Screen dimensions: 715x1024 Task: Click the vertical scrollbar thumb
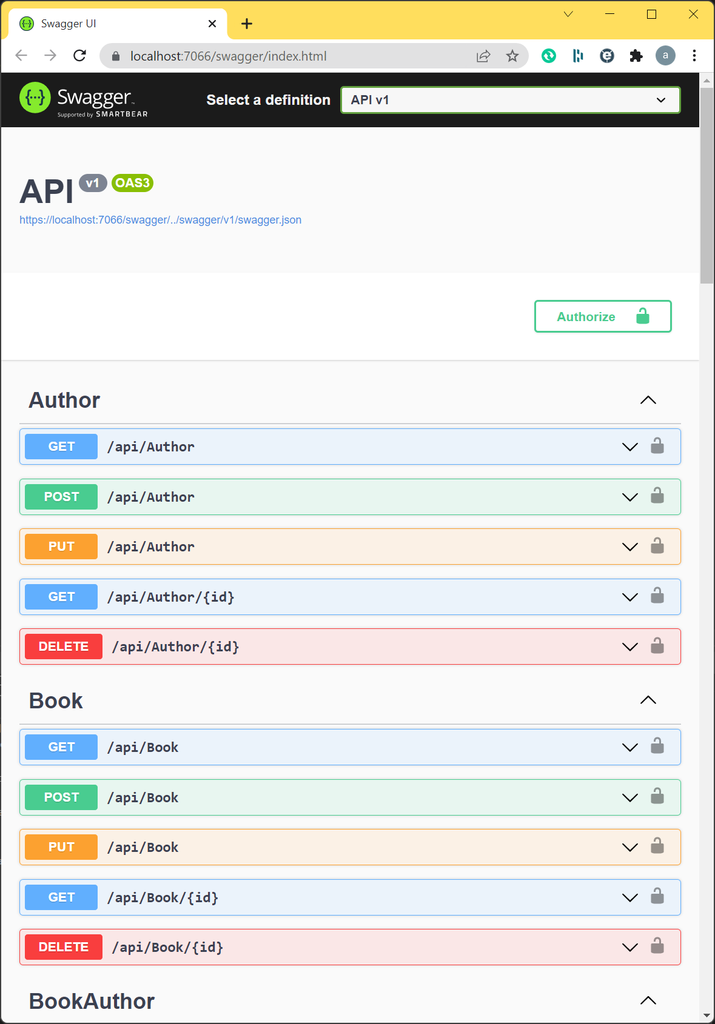tap(707, 185)
